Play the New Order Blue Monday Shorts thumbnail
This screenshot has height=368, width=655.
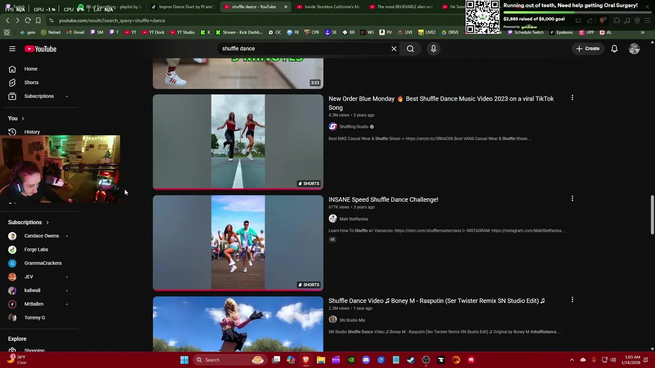[238, 142]
